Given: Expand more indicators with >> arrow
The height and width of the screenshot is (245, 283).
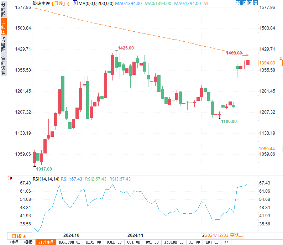Looking at the screenshot, I should click(x=226, y=242).
